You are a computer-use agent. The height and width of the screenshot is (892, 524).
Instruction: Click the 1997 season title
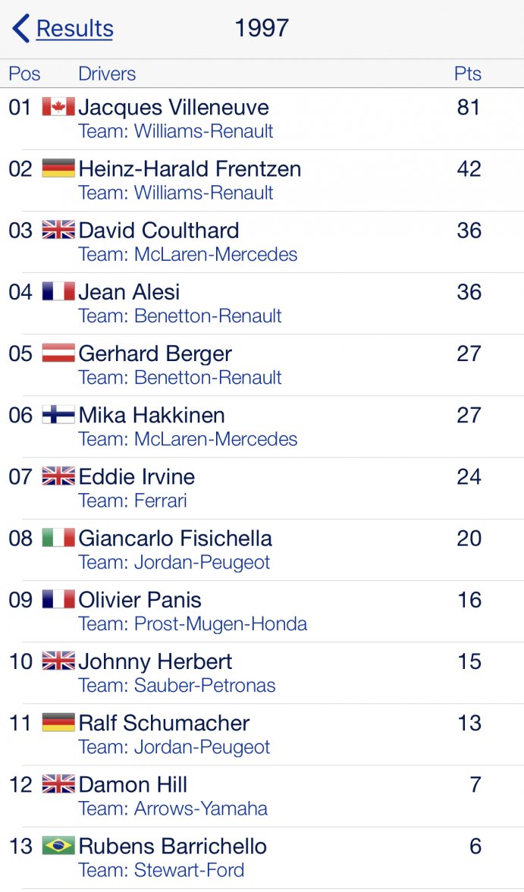click(262, 29)
